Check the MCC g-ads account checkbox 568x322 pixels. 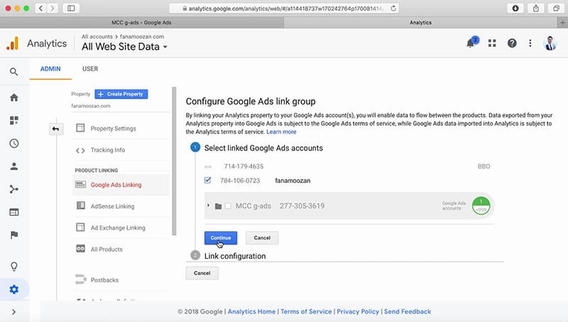click(x=228, y=206)
